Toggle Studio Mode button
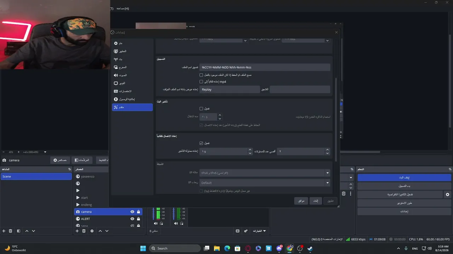 [x=404, y=203]
